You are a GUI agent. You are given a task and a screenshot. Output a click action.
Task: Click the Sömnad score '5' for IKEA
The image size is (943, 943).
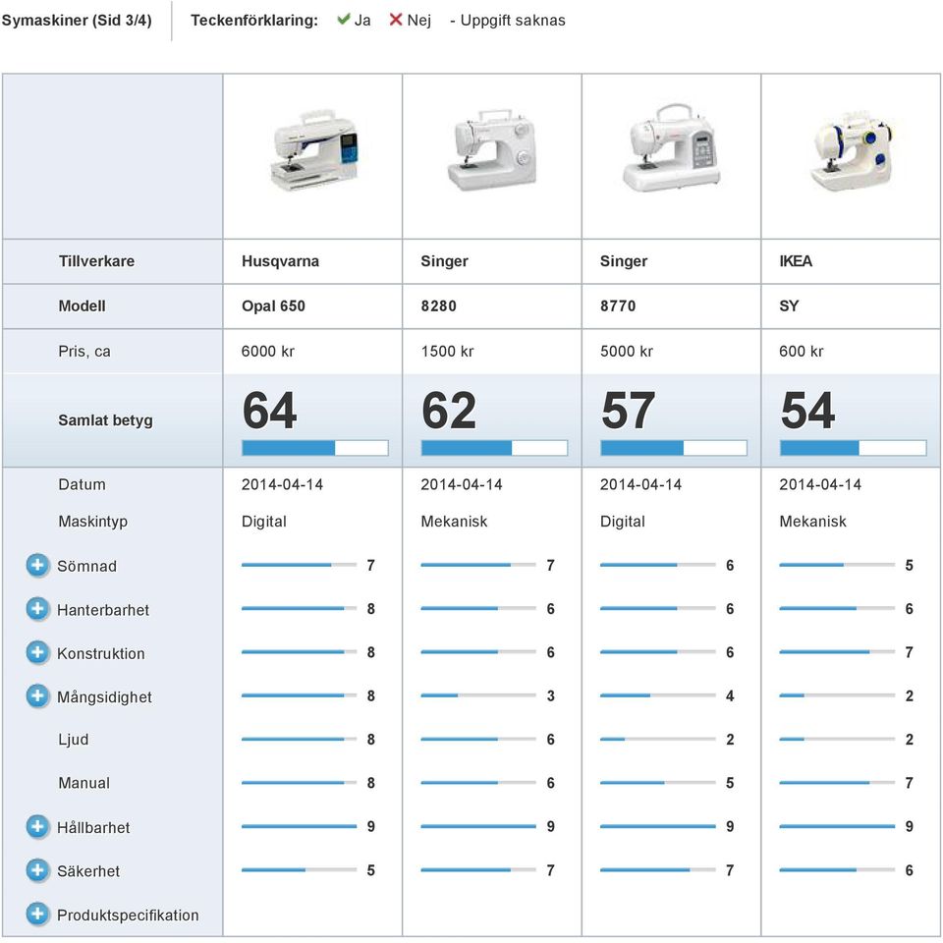909,566
